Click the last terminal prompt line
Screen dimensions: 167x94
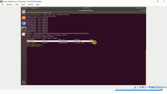click(35, 46)
